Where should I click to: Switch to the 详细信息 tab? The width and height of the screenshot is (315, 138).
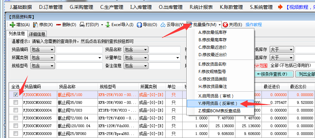[x=37, y=34]
